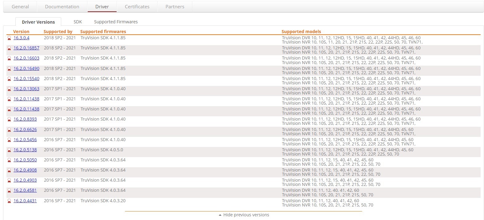Select the TruVision SDK 4.0.3.20 firmware cell
This screenshot has height=220, width=484.
(103, 201)
